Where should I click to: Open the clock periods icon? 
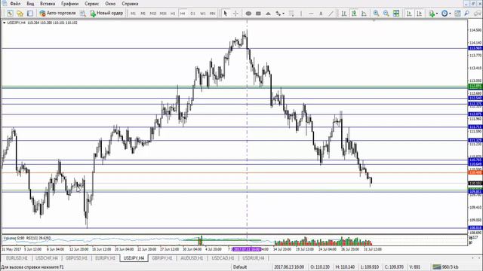click(445, 14)
